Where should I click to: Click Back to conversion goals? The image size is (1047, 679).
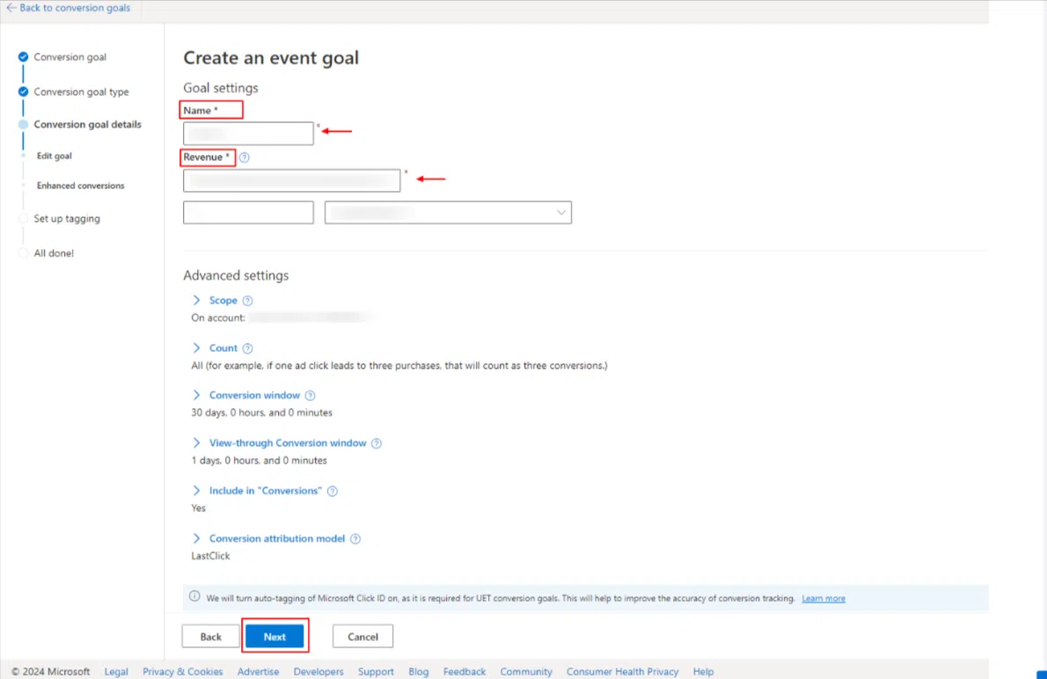pos(69,7)
